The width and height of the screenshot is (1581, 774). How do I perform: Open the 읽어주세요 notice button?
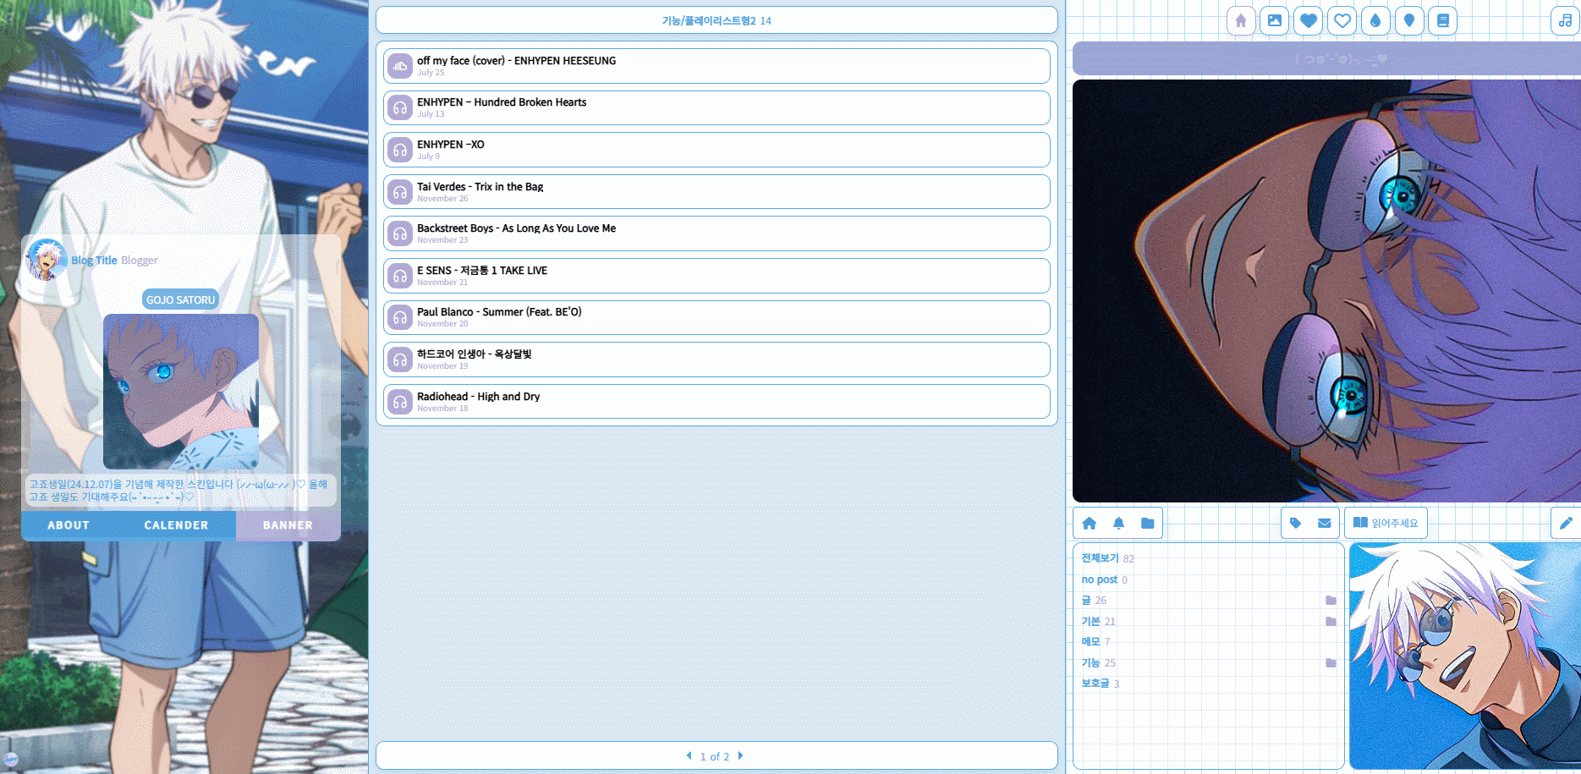[x=1386, y=524]
